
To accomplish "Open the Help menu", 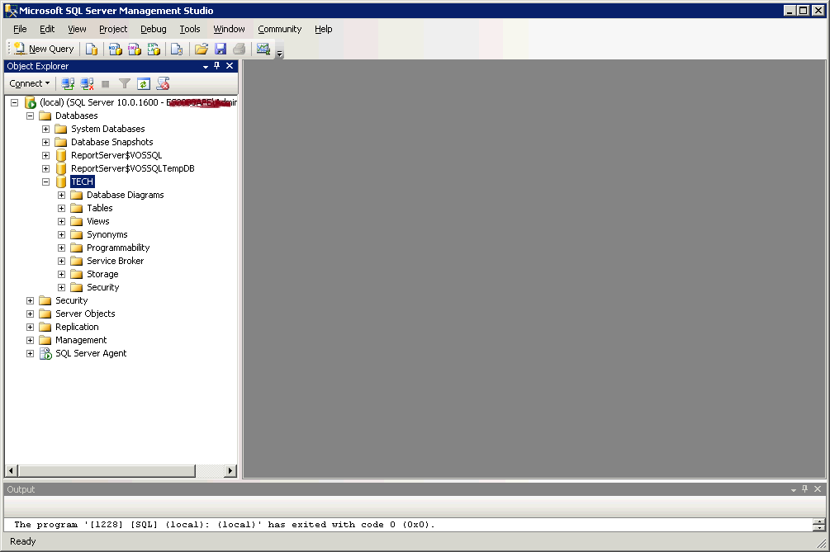I will (324, 29).
